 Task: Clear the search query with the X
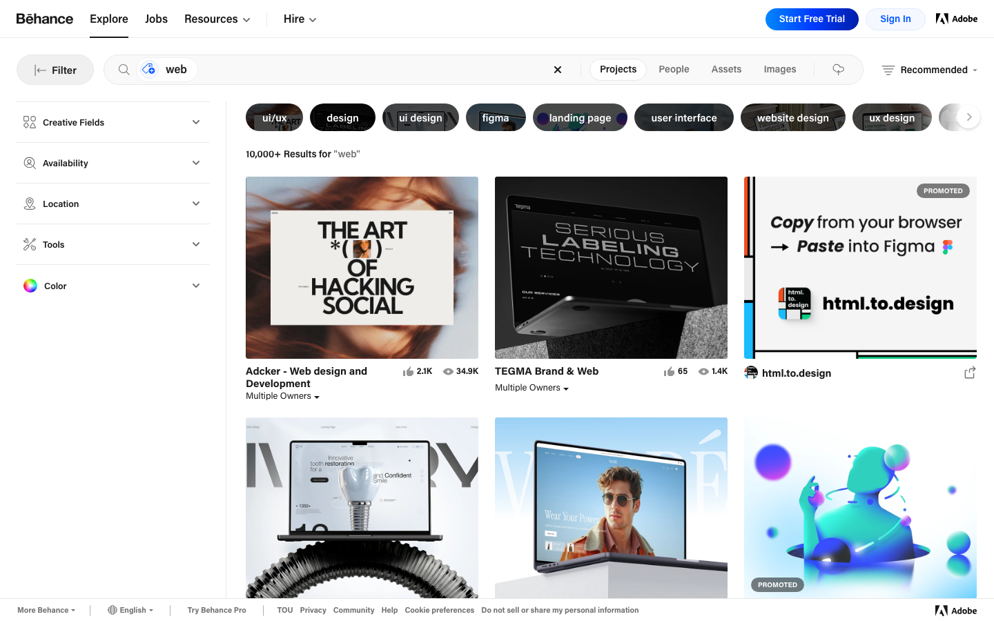[558, 70]
